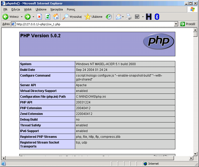Expand the Mail options dropdown arrow
The width and height of the screenshot is (199, 167).
(x=123, y=17)
